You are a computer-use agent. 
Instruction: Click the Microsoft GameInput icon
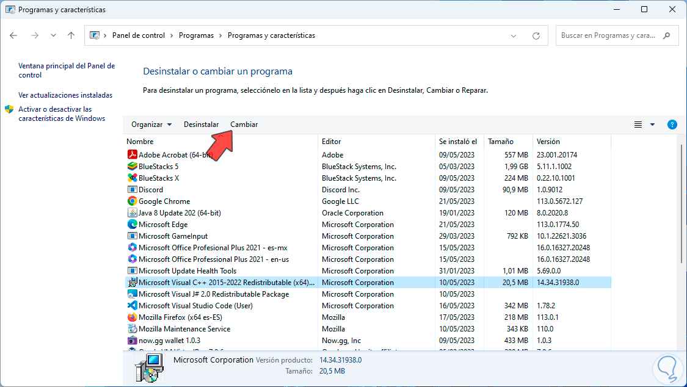coord(133,236)
